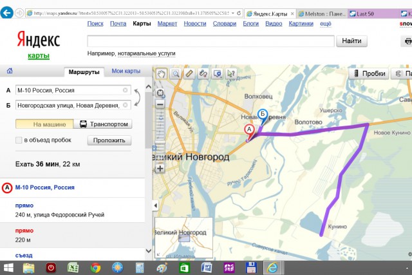Switch to the 'Яндекс.Карты' browser tab
Viewport: 412px width, 275px height.
(270, 14)
